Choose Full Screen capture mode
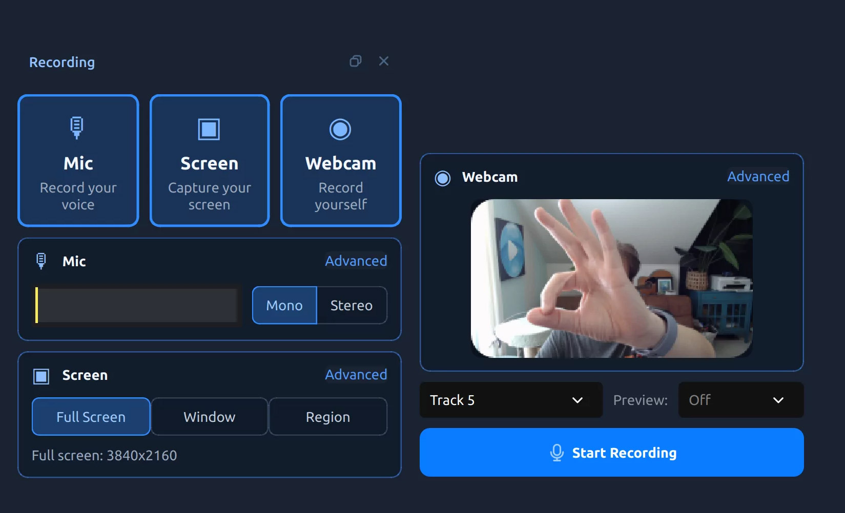The image size is (845, 513). pyautogui.click(x=91, y=417)
